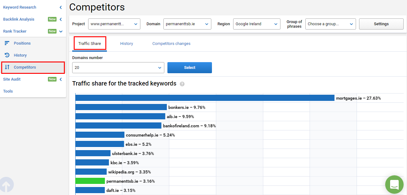Open the chat widget bubble
The height and width of the screenshot is (195, 407).
(394, 184)
